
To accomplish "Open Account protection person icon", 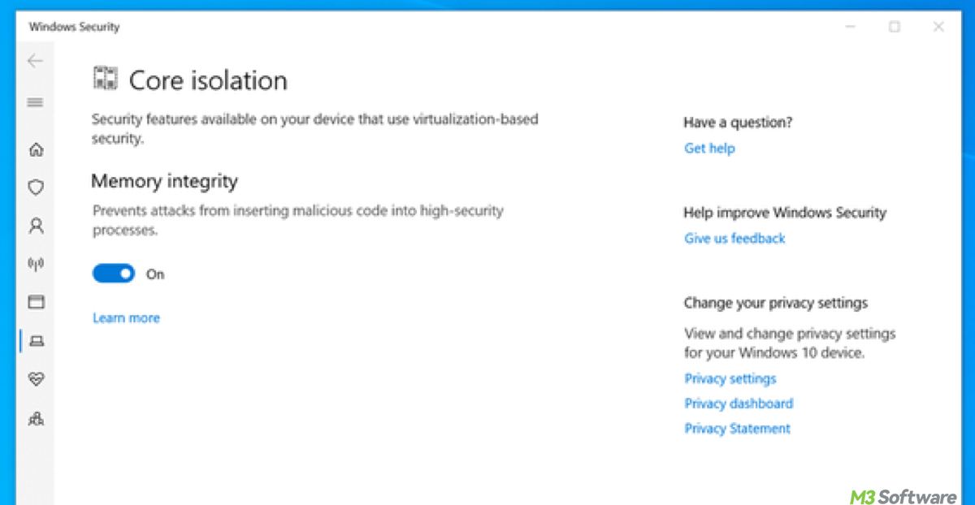I will click(36, 226).
